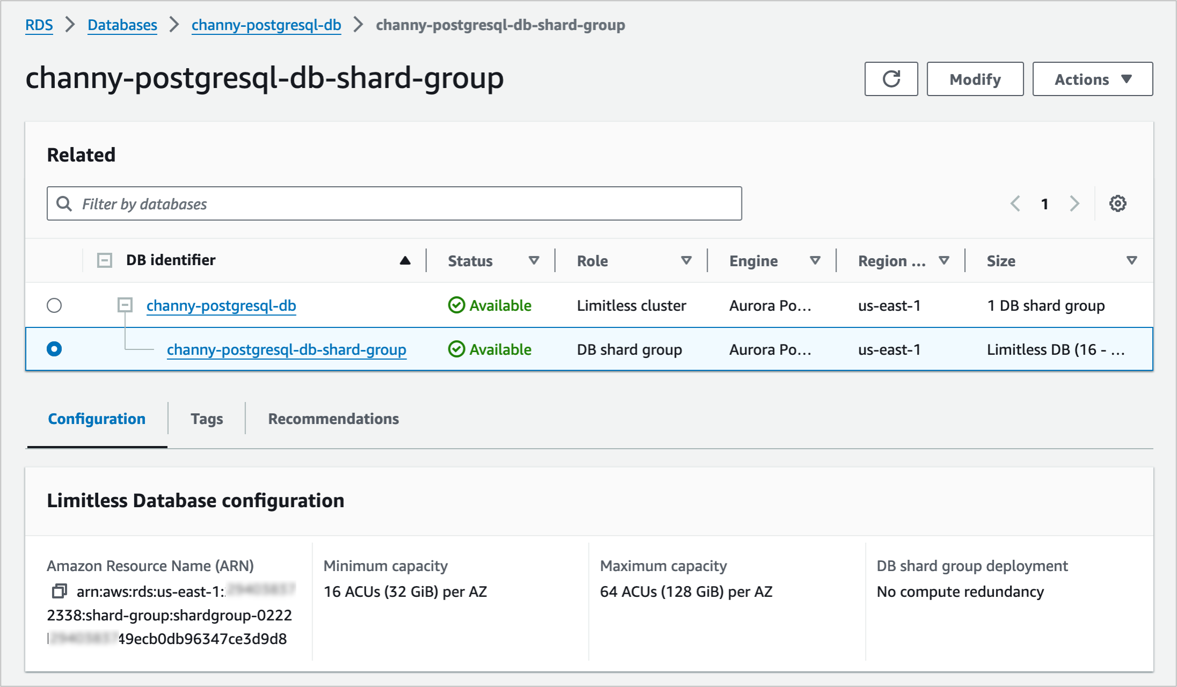
Task: Sort by Size column arrow
Action: pyautogui.click(x=1131, y=260)
